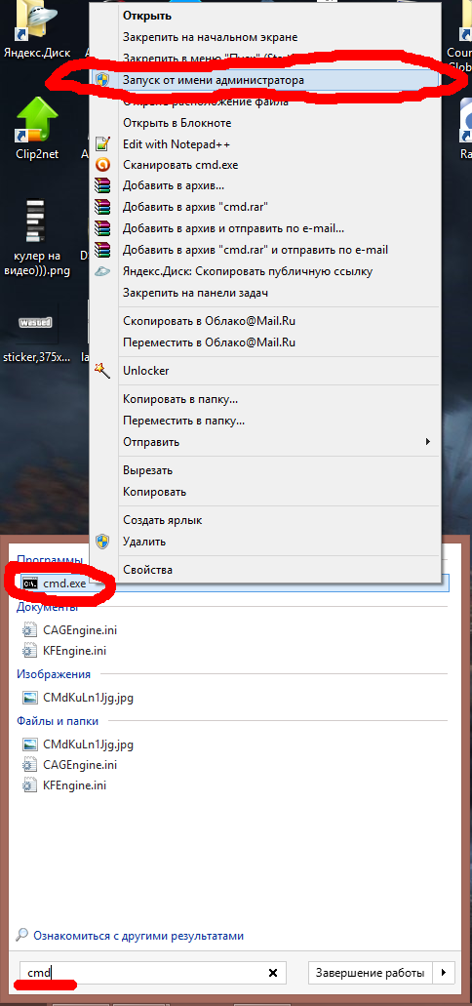Select 'Копировать' in context menu
472x1006 pixels.
(265, 492)
